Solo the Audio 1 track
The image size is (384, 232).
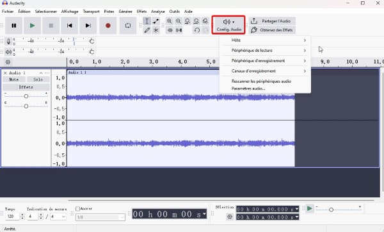point(38,79)
